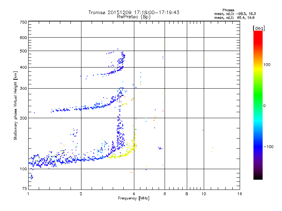Click the x-axis tick label "6"

click(x=165, y=194)
